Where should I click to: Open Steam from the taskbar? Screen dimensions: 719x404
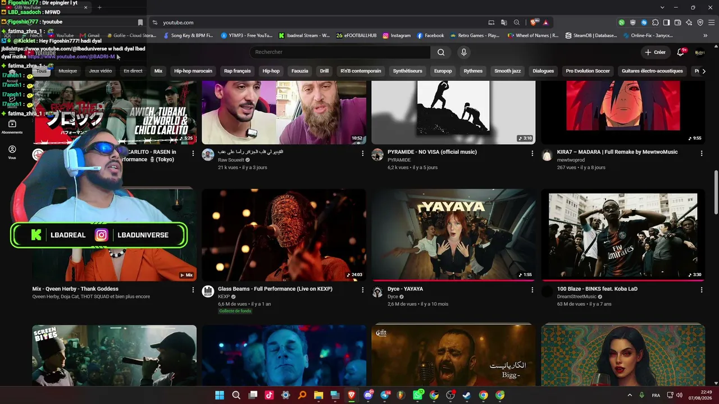pyautogui.click(x=467, y=395)
